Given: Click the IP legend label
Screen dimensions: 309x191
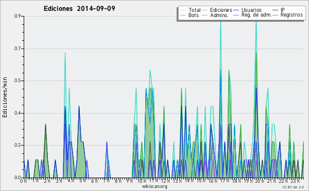Looking at the screenshot, I should (283, 10).
